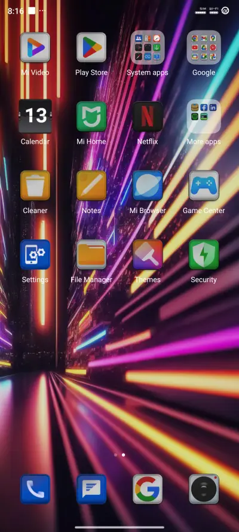The image size is (239, 532).
Task: Tap the white square notification icon
Action: [32, 11]
